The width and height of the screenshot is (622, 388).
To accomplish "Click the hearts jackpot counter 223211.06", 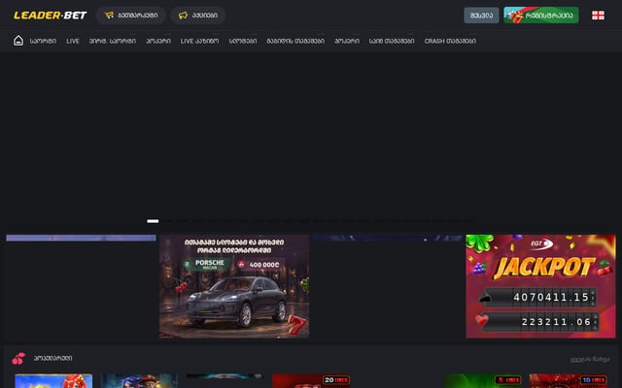I will click(x=537, y=322).
